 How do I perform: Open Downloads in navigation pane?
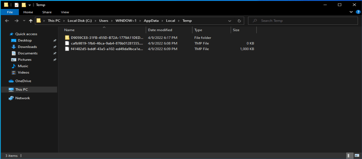27,47
